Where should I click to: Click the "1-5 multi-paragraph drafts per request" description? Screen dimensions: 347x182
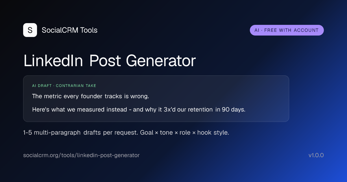[126, 133]
